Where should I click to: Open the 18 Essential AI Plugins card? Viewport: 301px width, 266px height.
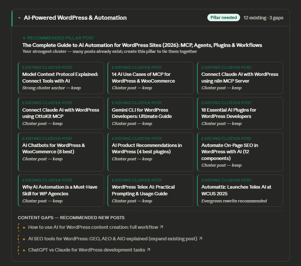(240, 113)
